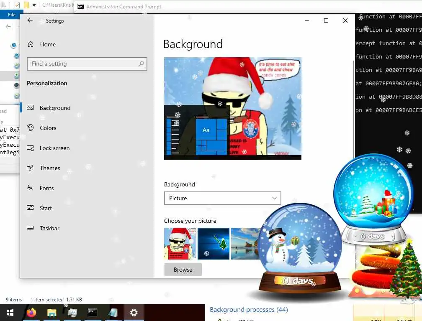422x321 pixels.
Task: Click the Taskbar icon in sidebar
Action: tap(30, 228)
